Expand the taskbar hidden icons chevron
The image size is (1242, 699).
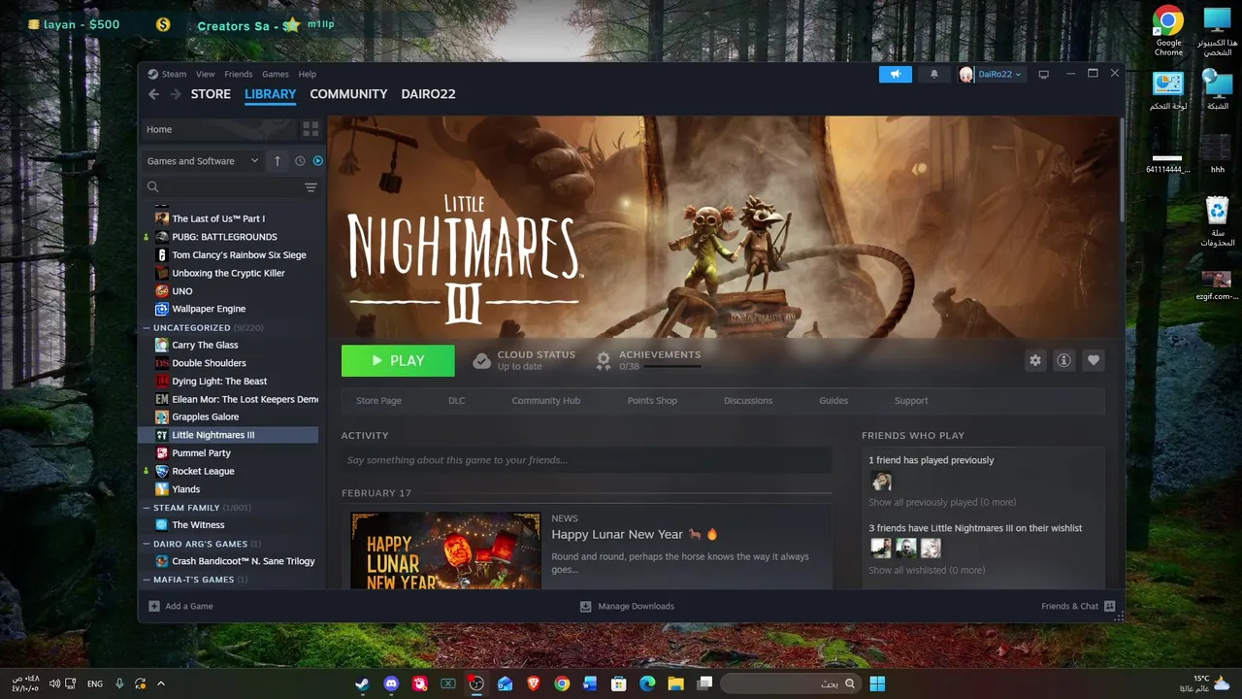click(161, 683)
